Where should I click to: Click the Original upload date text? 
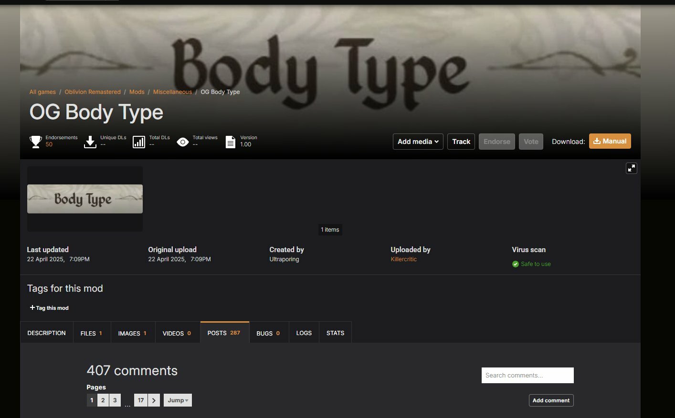point(179,259)
